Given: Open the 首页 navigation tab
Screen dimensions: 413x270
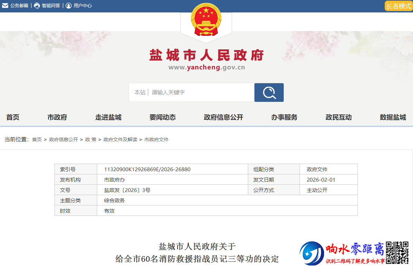Looking at the screenshot, I should [13, 117].
